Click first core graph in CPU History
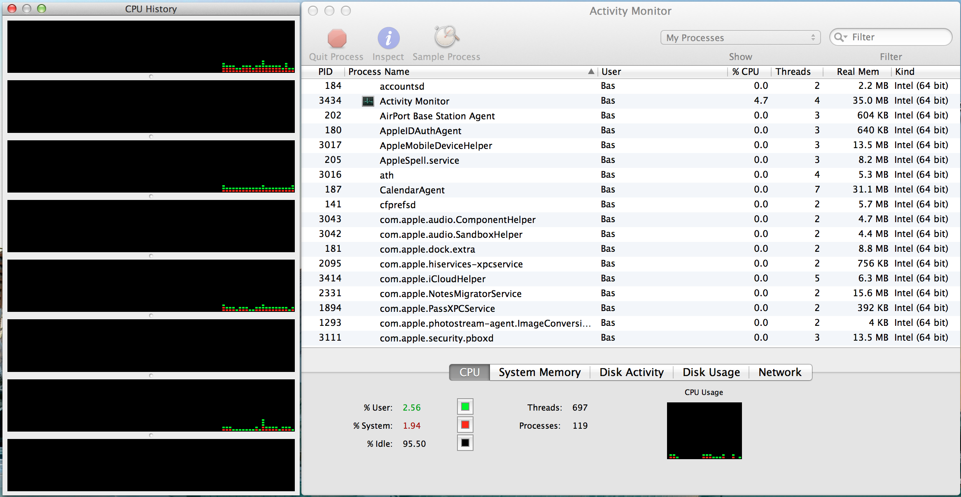The image size is (961, 497). pyautogui.click(x=151, y=46)
